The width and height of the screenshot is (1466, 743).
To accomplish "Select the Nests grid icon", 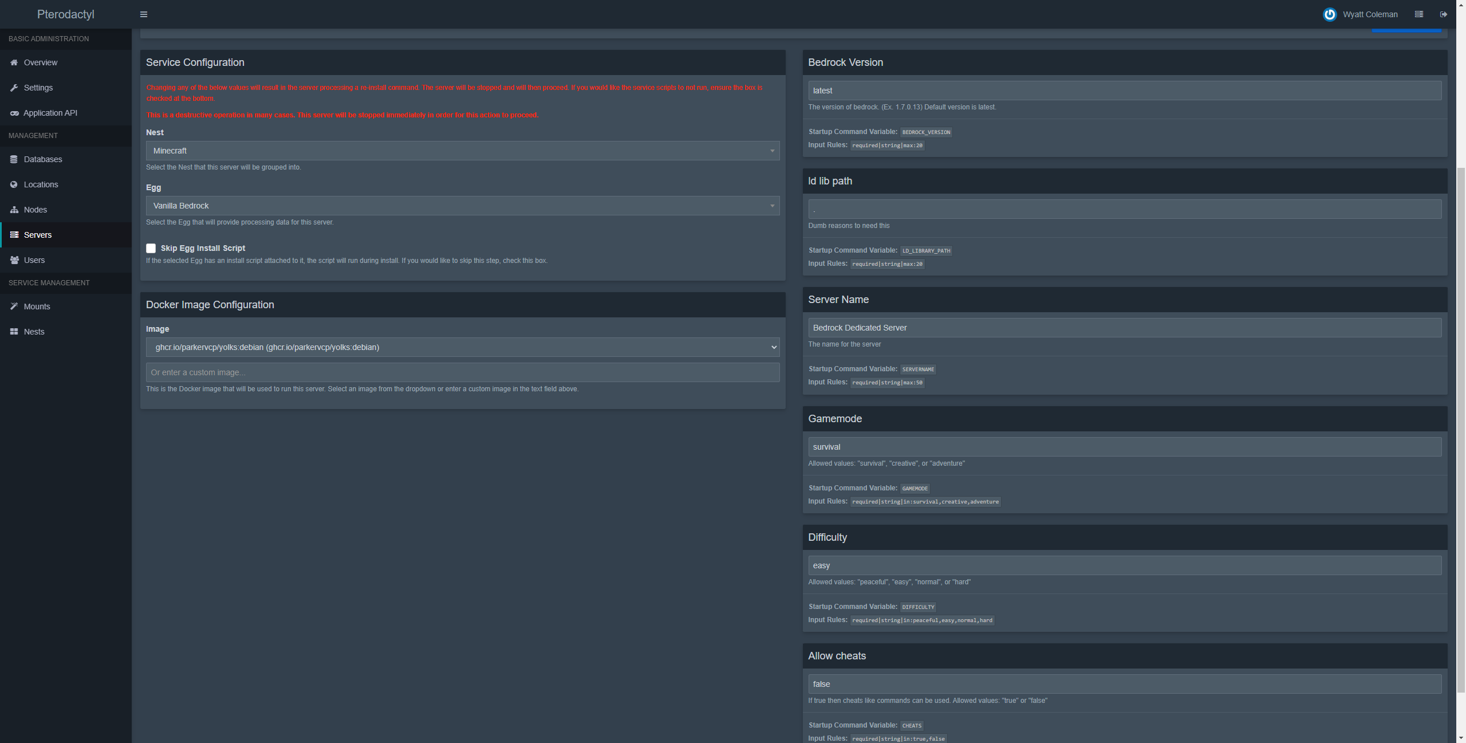I will point(14,332).
